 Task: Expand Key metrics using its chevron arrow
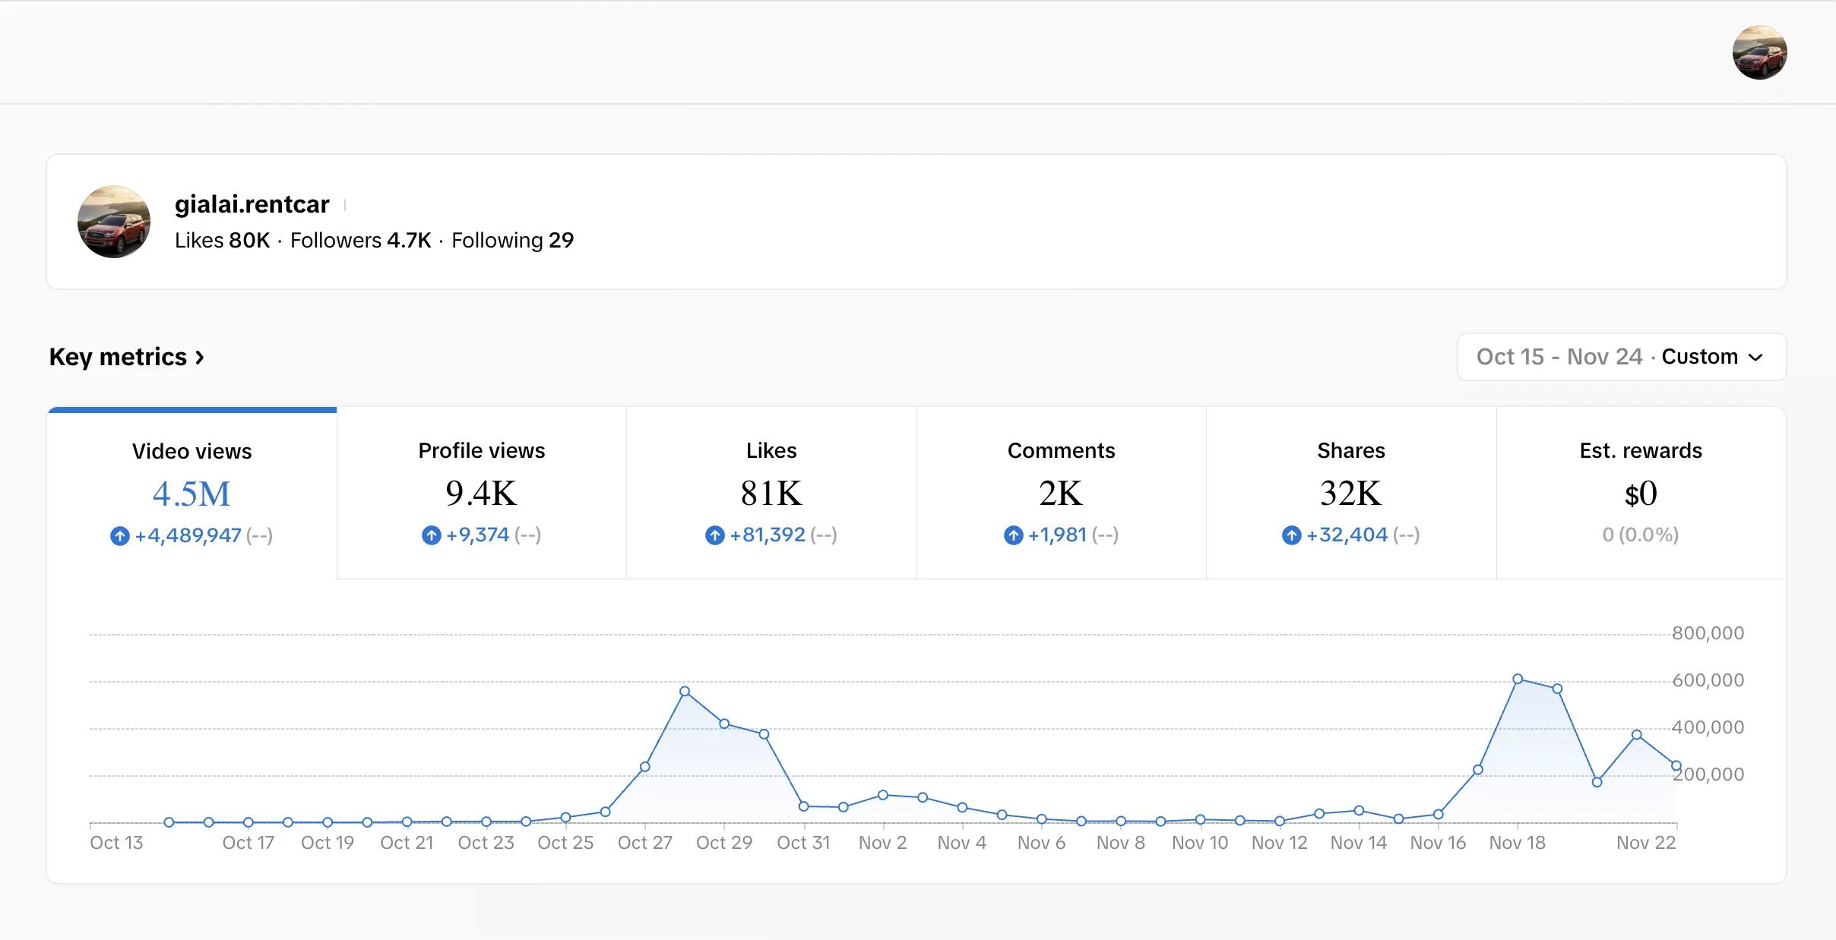click(x=200, y=358)
